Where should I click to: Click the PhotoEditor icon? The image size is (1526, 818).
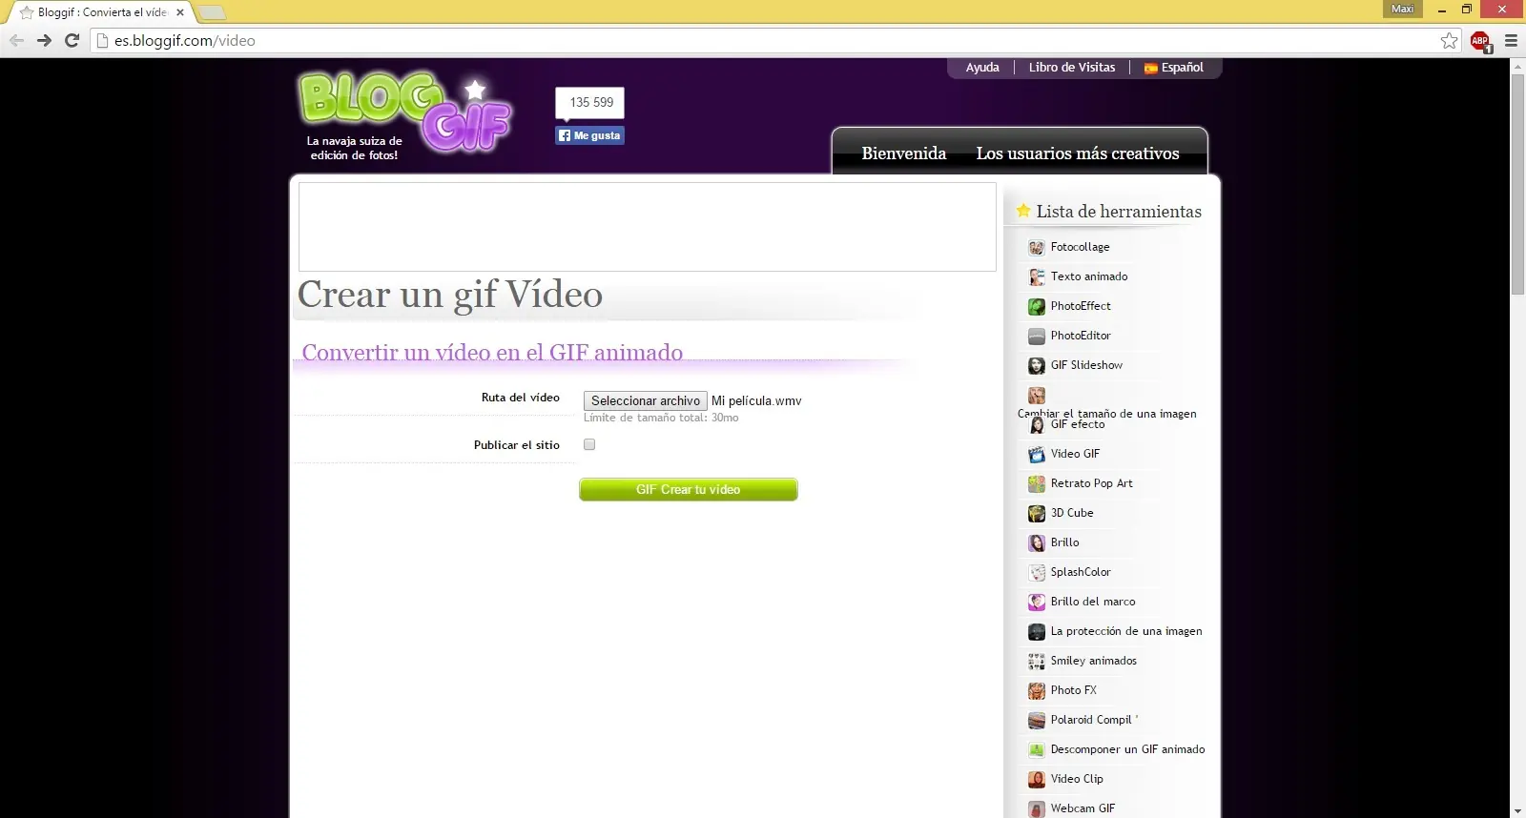pos(1036,337)
